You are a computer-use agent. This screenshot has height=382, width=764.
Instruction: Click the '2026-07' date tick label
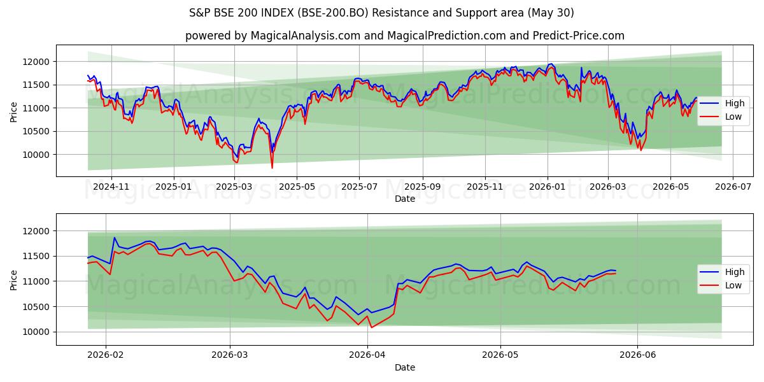point(733,187)
